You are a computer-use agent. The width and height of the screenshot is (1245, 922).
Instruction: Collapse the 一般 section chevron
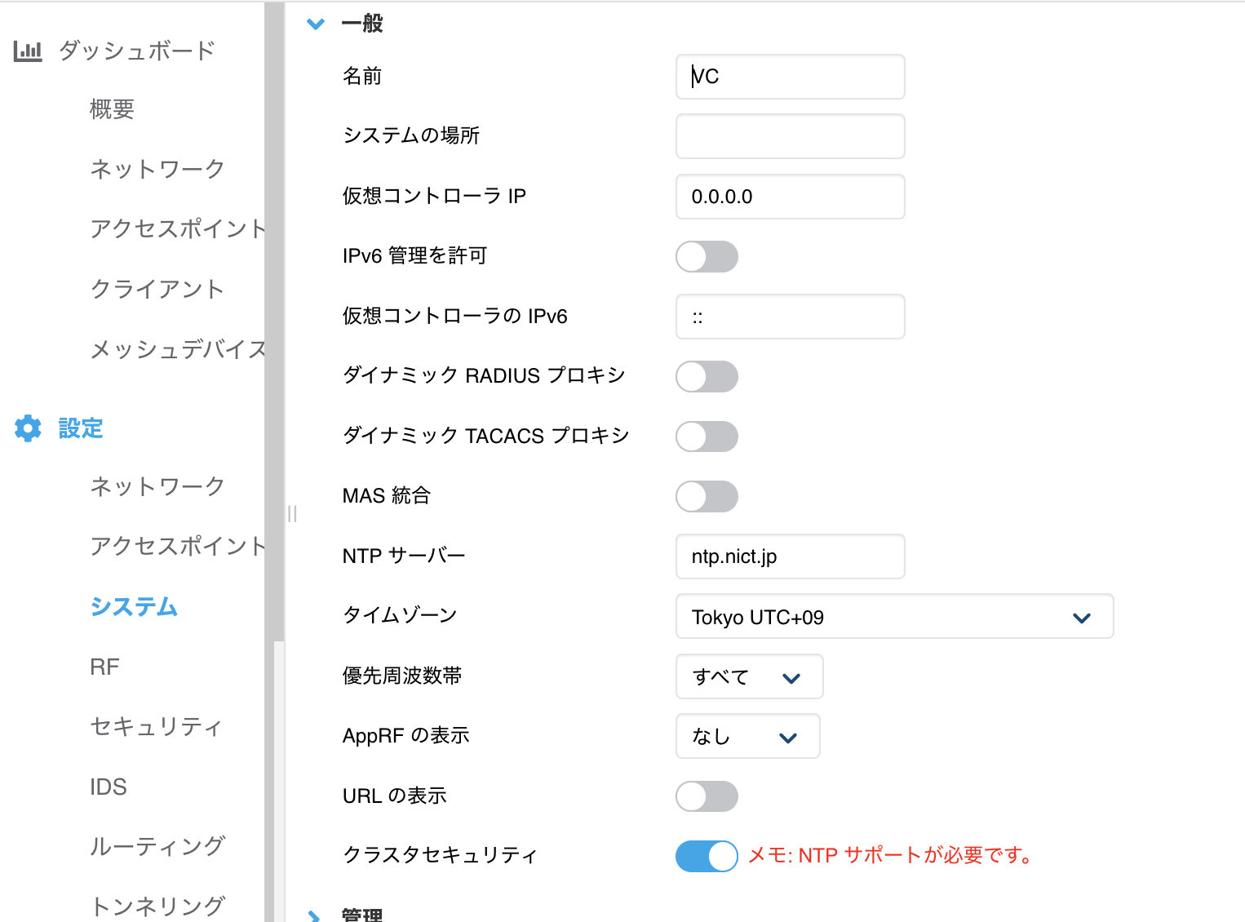316,24
